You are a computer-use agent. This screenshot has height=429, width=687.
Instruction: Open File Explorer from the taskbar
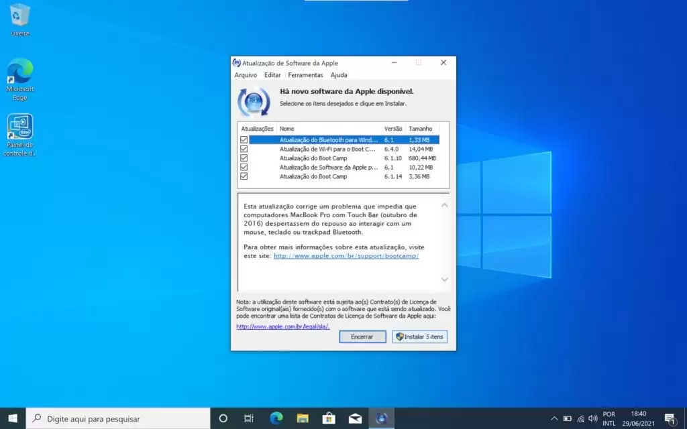point(303,418)
